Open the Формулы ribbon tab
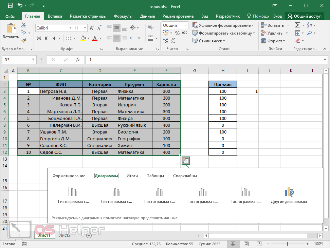 (123, 16)
